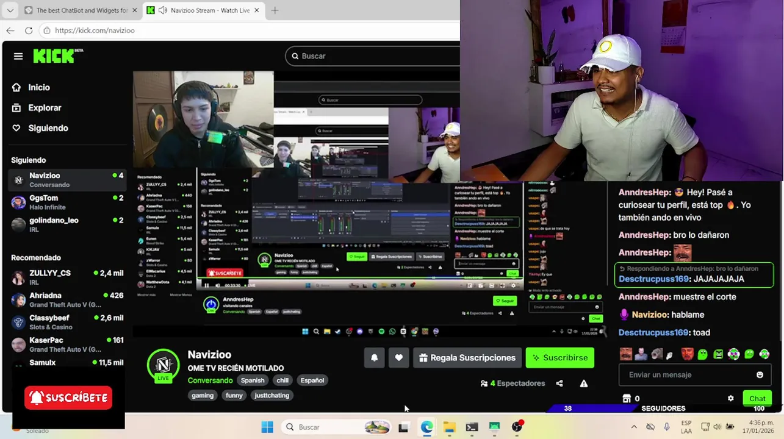Open the Windows Start menu

point(267,427)
